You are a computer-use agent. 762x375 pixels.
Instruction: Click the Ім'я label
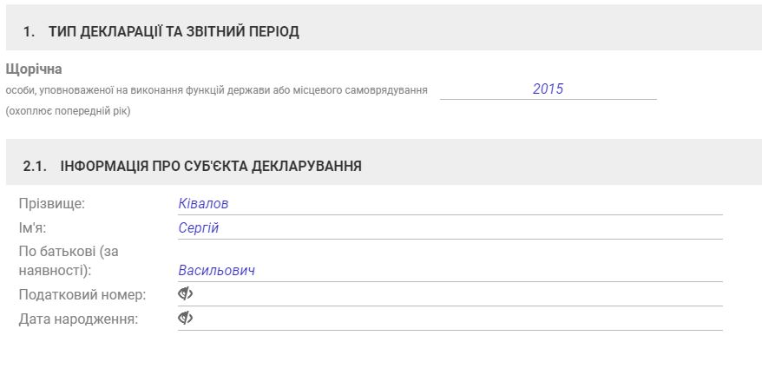[x=36, y=227]
